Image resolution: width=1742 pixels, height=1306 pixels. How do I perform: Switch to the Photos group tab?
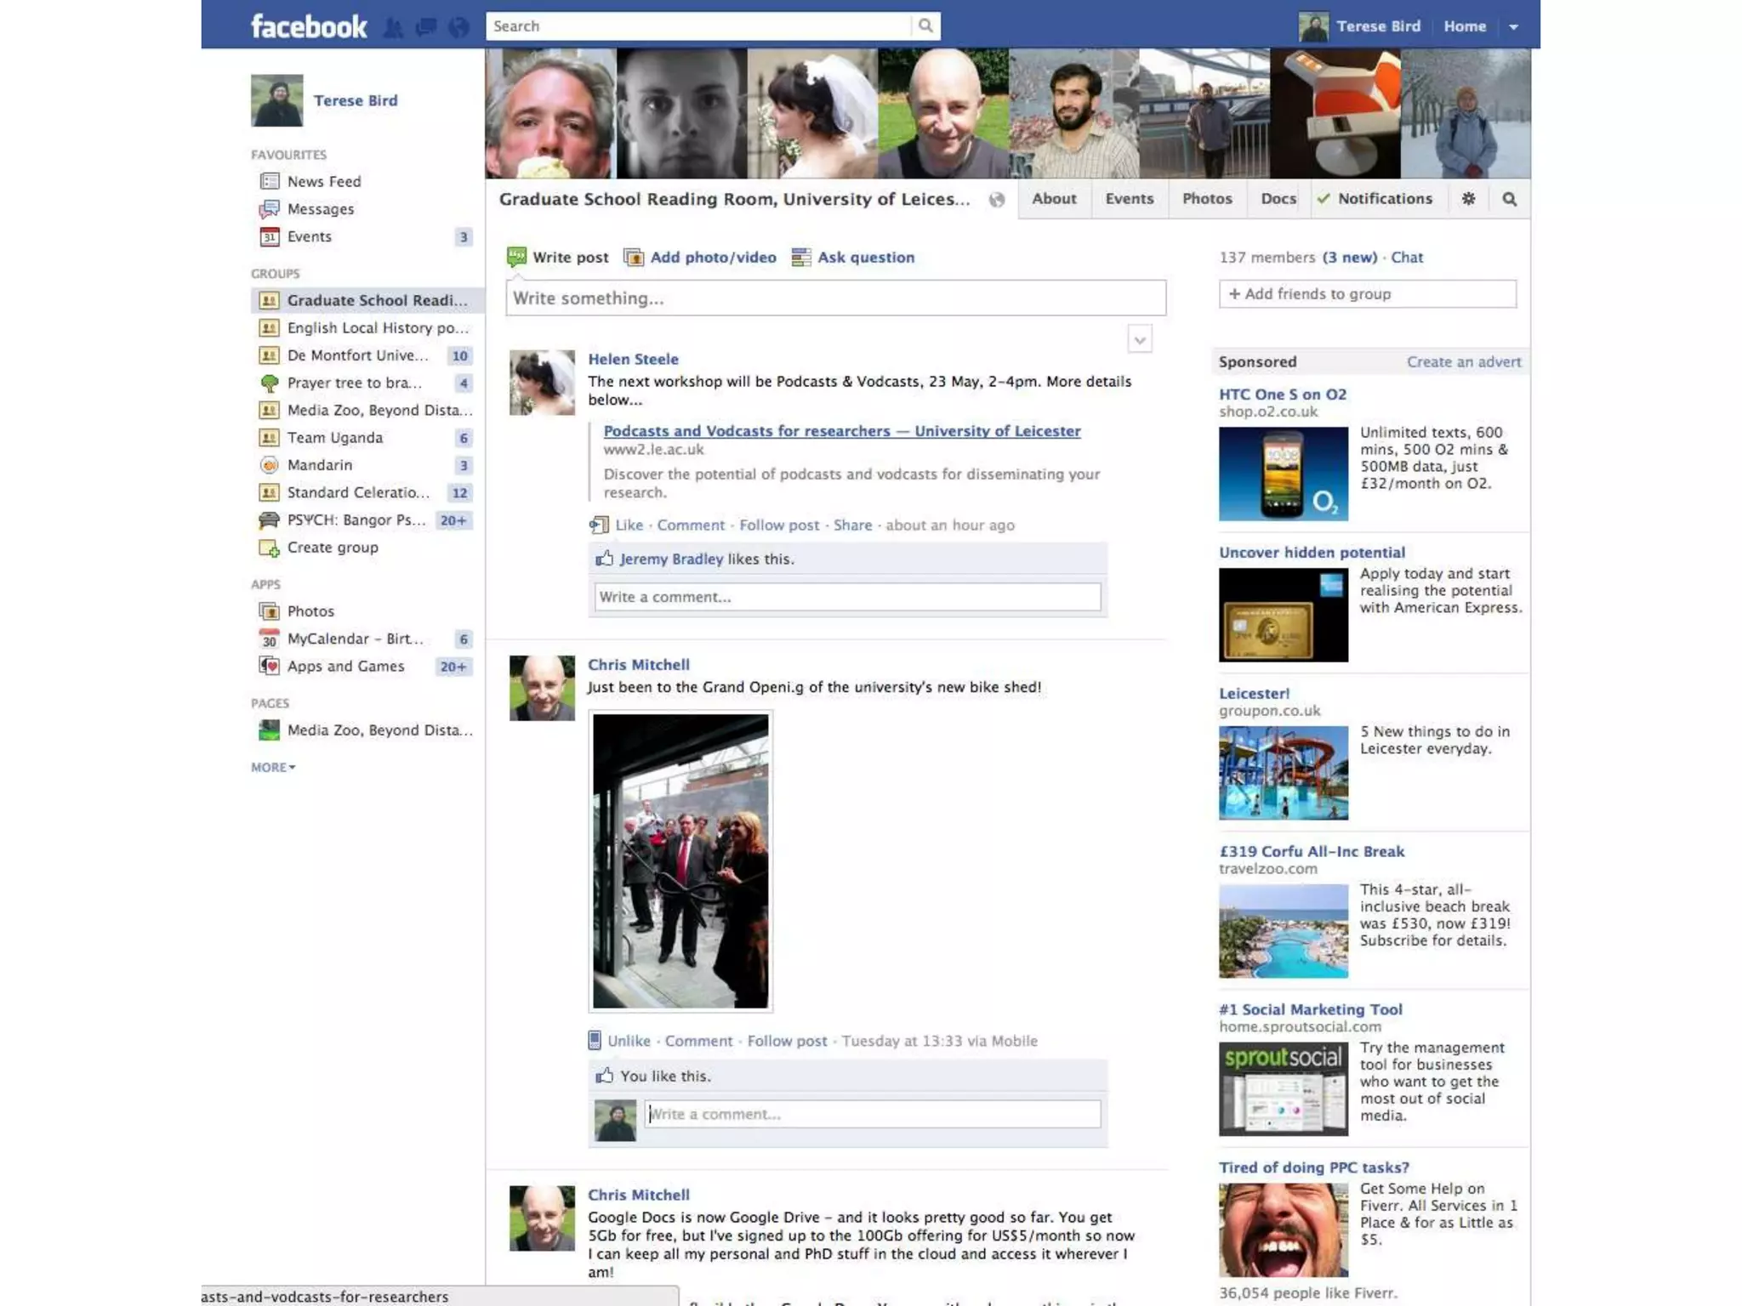point(1206,199)
